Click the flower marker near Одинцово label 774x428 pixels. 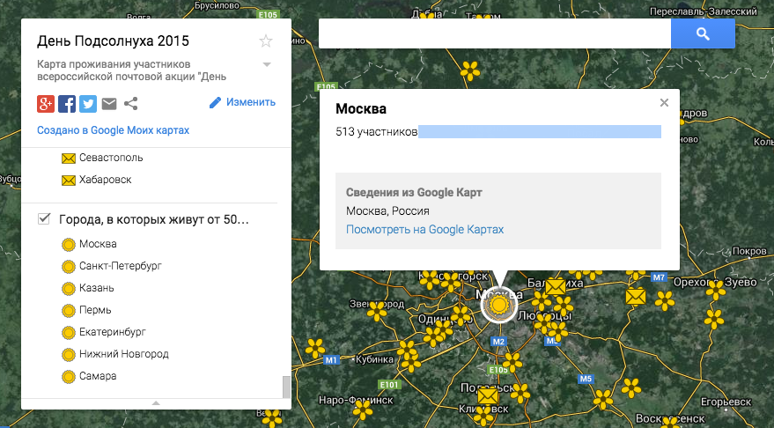[x=461, y=316]
